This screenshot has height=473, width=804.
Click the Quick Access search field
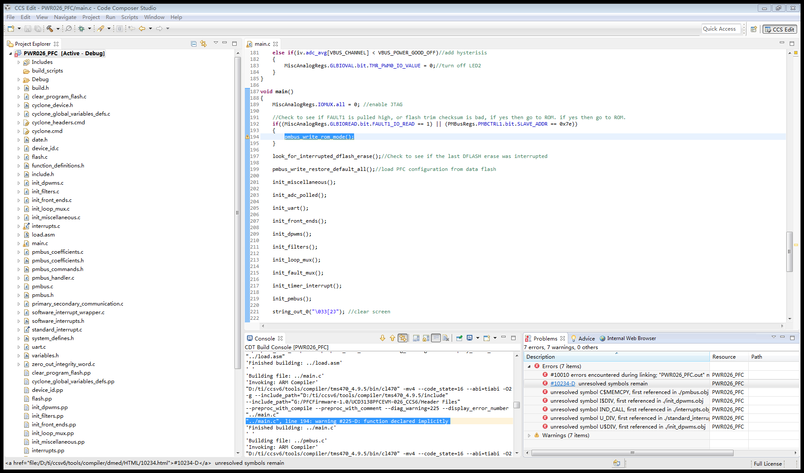[719, 29]
